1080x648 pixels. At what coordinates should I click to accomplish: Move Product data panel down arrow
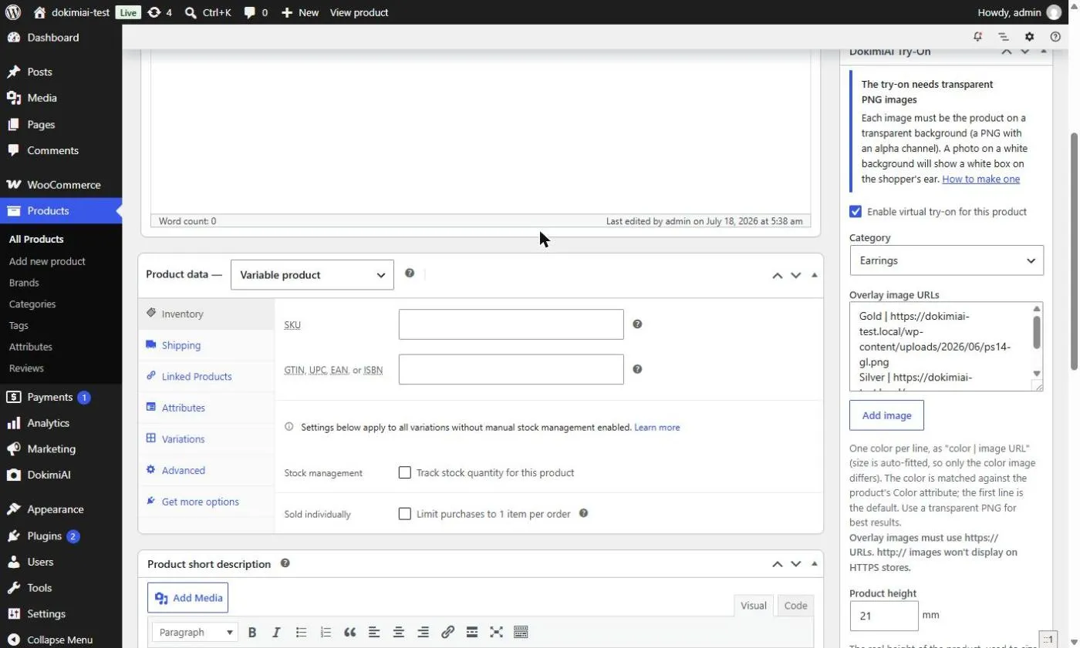(796, 275)
